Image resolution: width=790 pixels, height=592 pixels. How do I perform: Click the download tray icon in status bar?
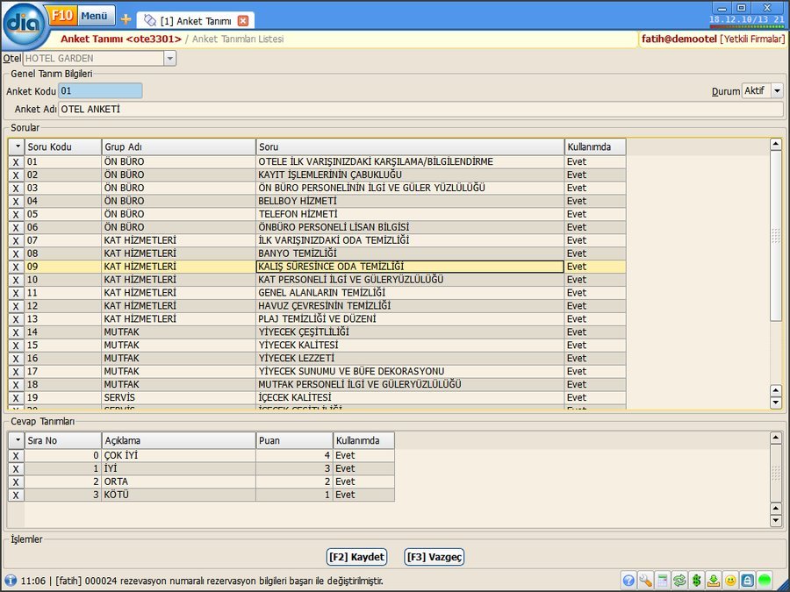coord(714,581)
